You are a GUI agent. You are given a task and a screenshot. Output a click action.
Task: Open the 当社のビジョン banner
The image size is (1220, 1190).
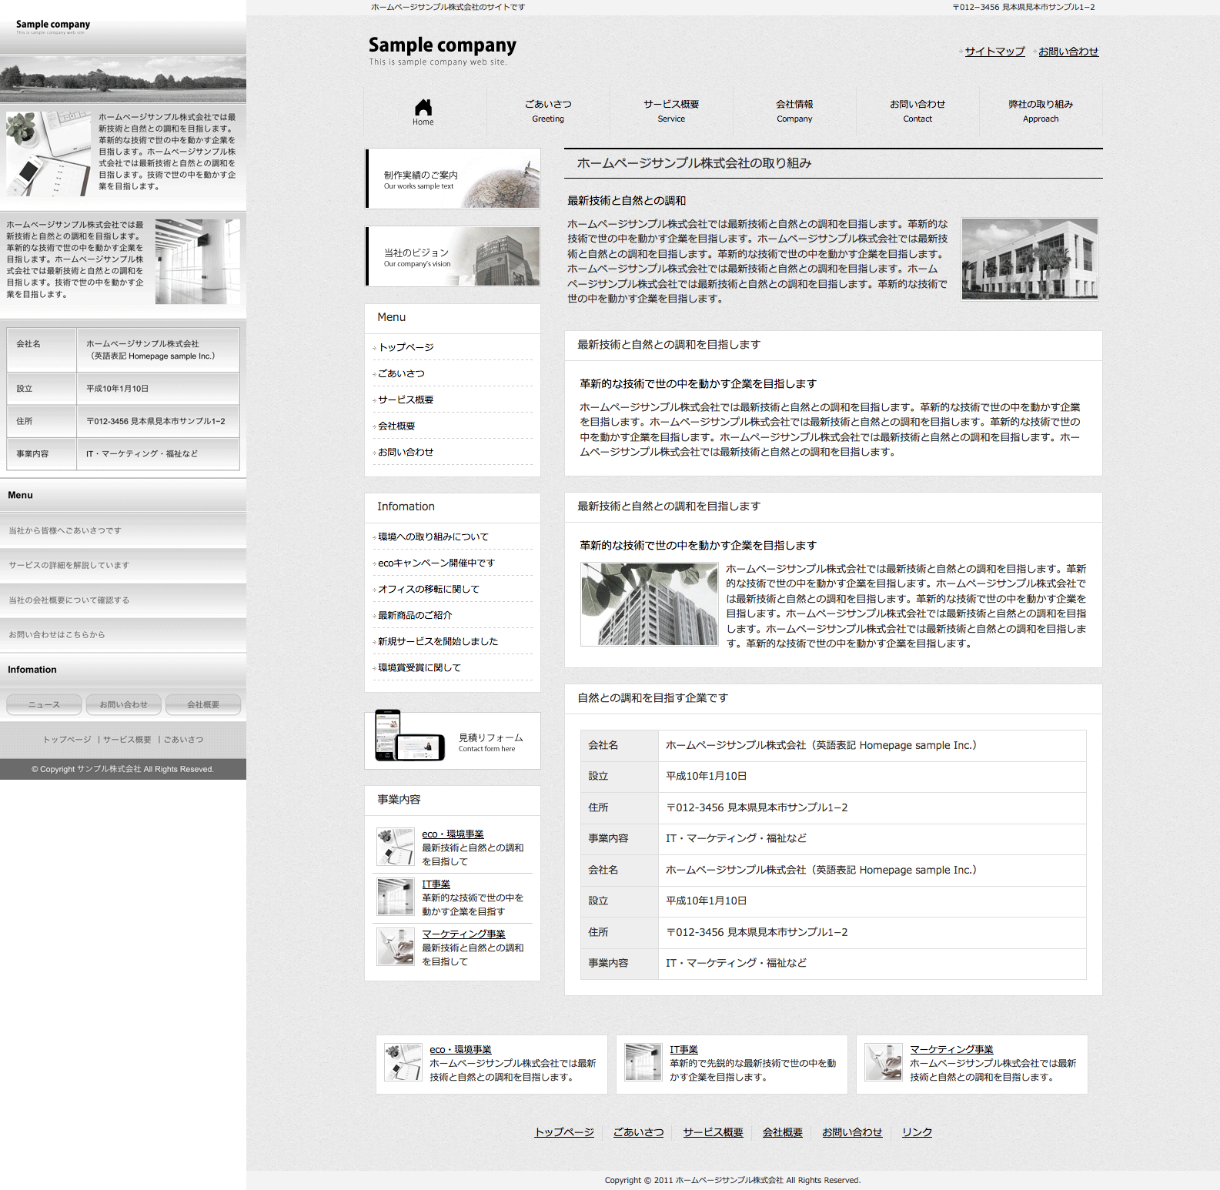pyautogui.click(x=453, y=256)
